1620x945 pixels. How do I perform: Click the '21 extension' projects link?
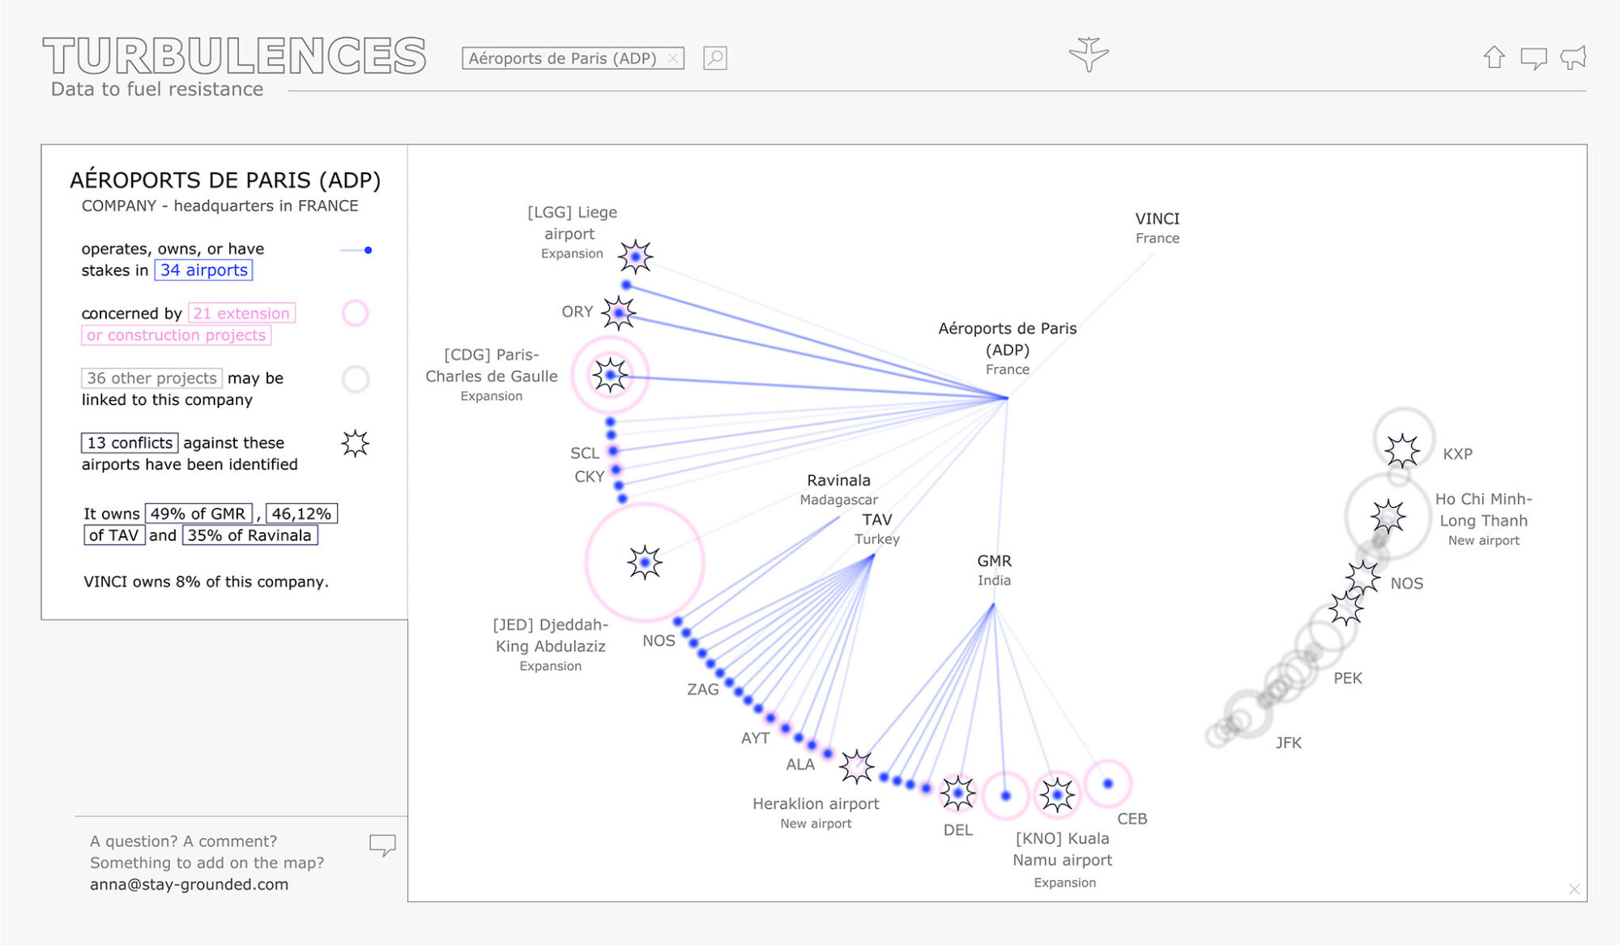click(x=241, y=313)
